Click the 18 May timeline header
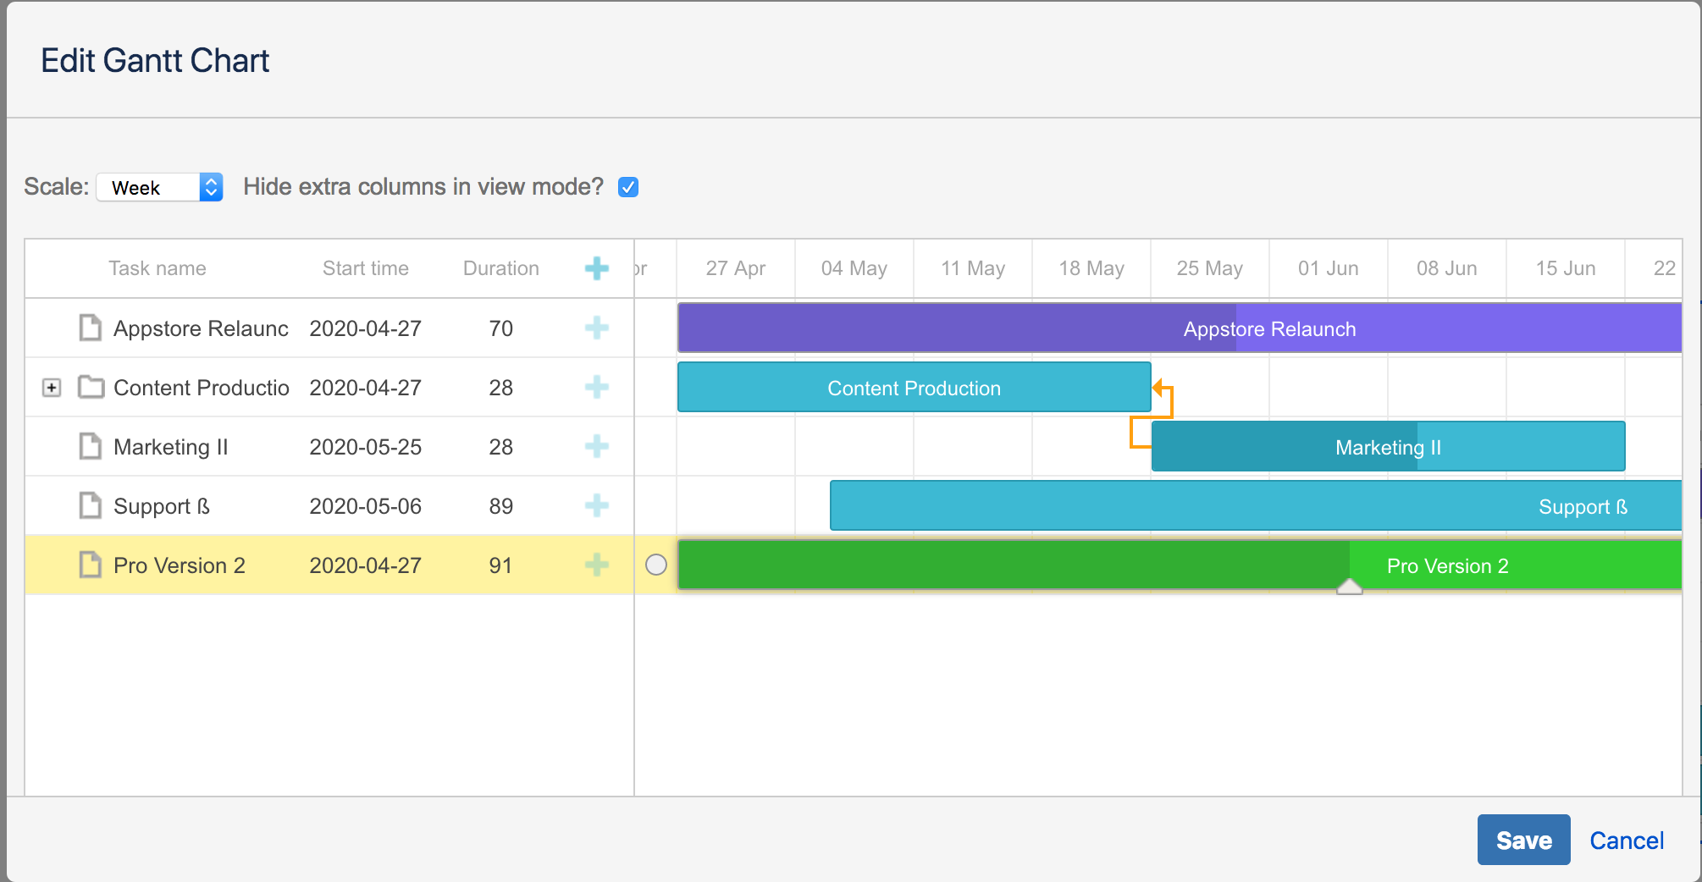 1091,268
